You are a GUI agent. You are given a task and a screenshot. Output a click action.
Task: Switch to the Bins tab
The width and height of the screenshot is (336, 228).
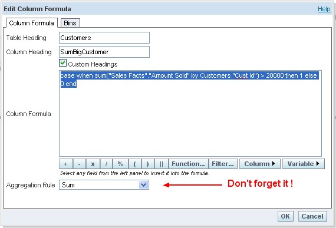(x=70, y=23)
